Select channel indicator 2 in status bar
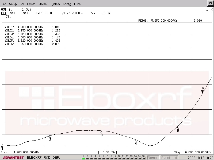 [87, 158]
